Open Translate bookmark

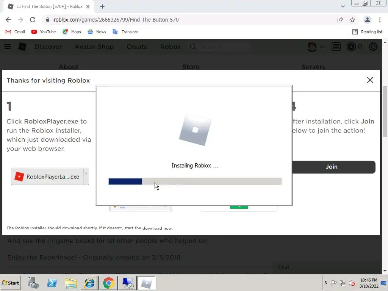125,32
